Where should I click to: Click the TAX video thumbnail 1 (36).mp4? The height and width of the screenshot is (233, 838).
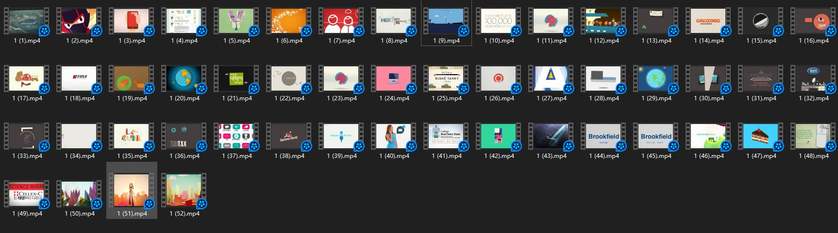click(184, 136)
